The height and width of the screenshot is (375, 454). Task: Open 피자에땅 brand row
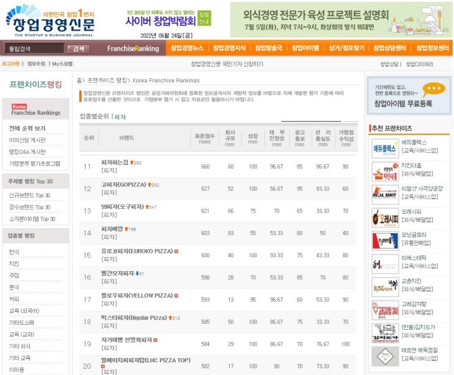pyautogui.click(x=218, y=233)
